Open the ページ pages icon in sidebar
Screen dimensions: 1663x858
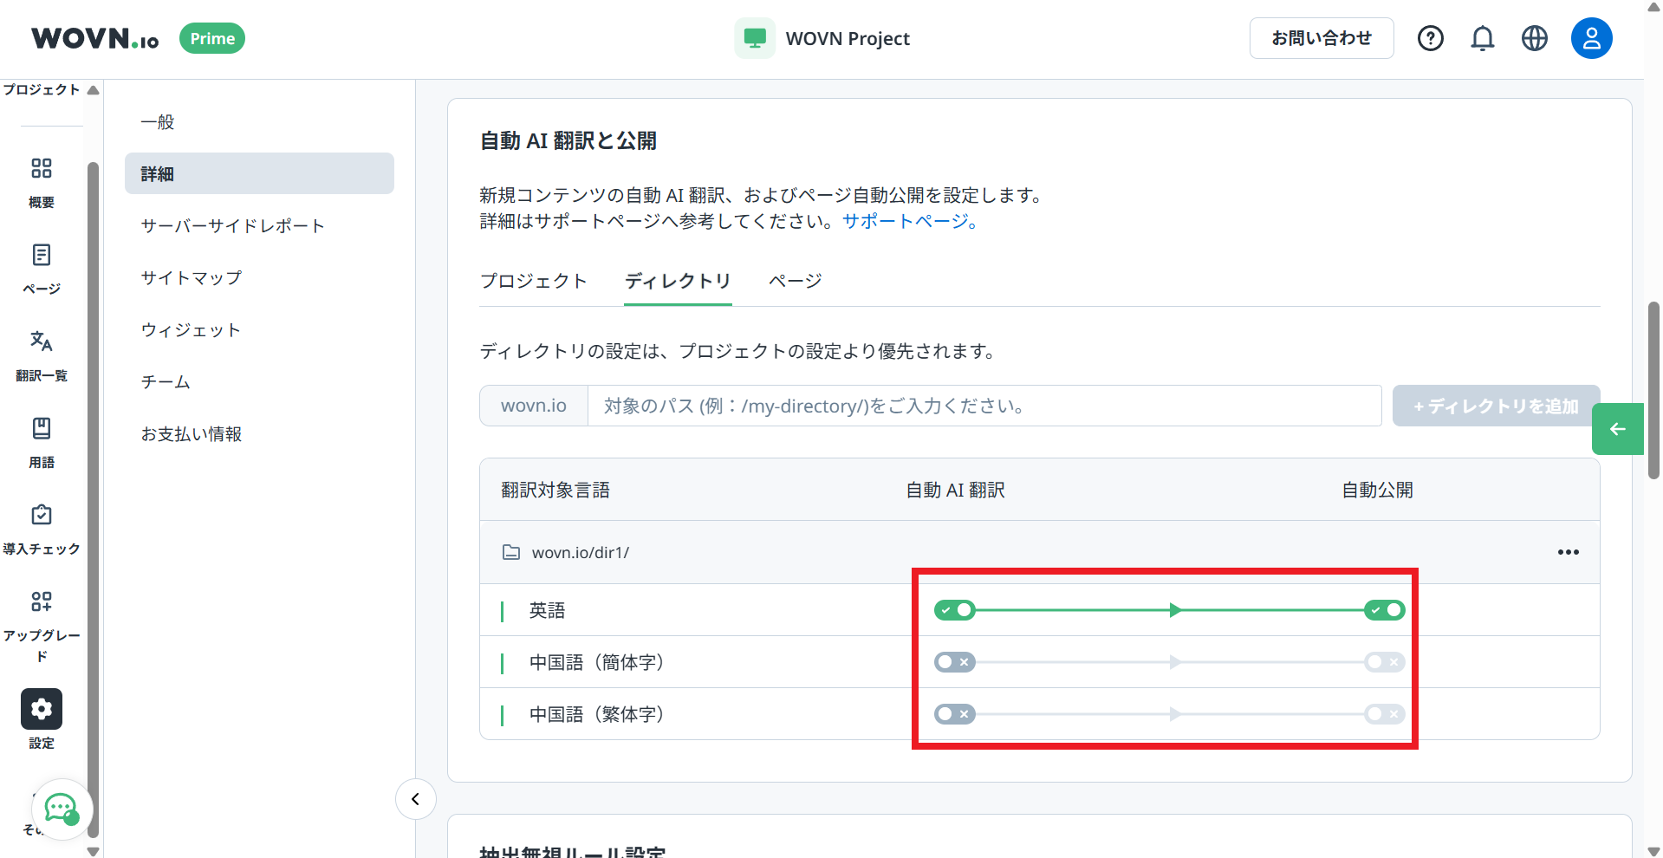pos(41,255)
